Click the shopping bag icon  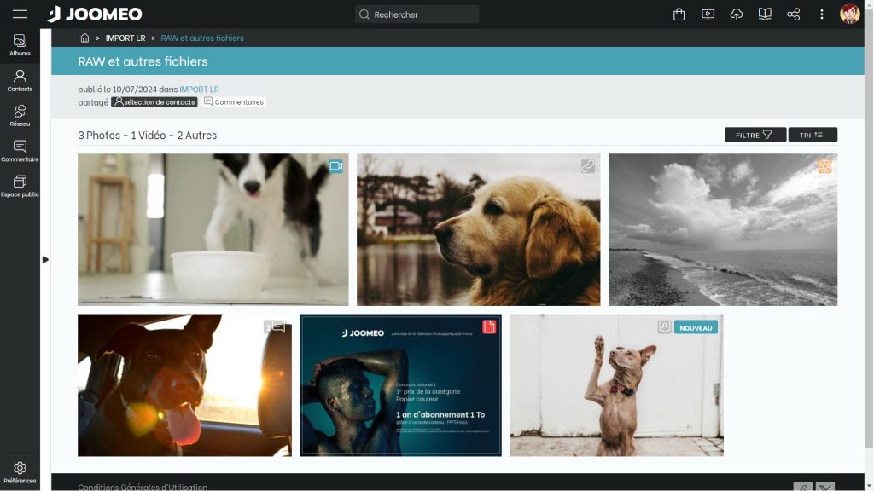679,14
